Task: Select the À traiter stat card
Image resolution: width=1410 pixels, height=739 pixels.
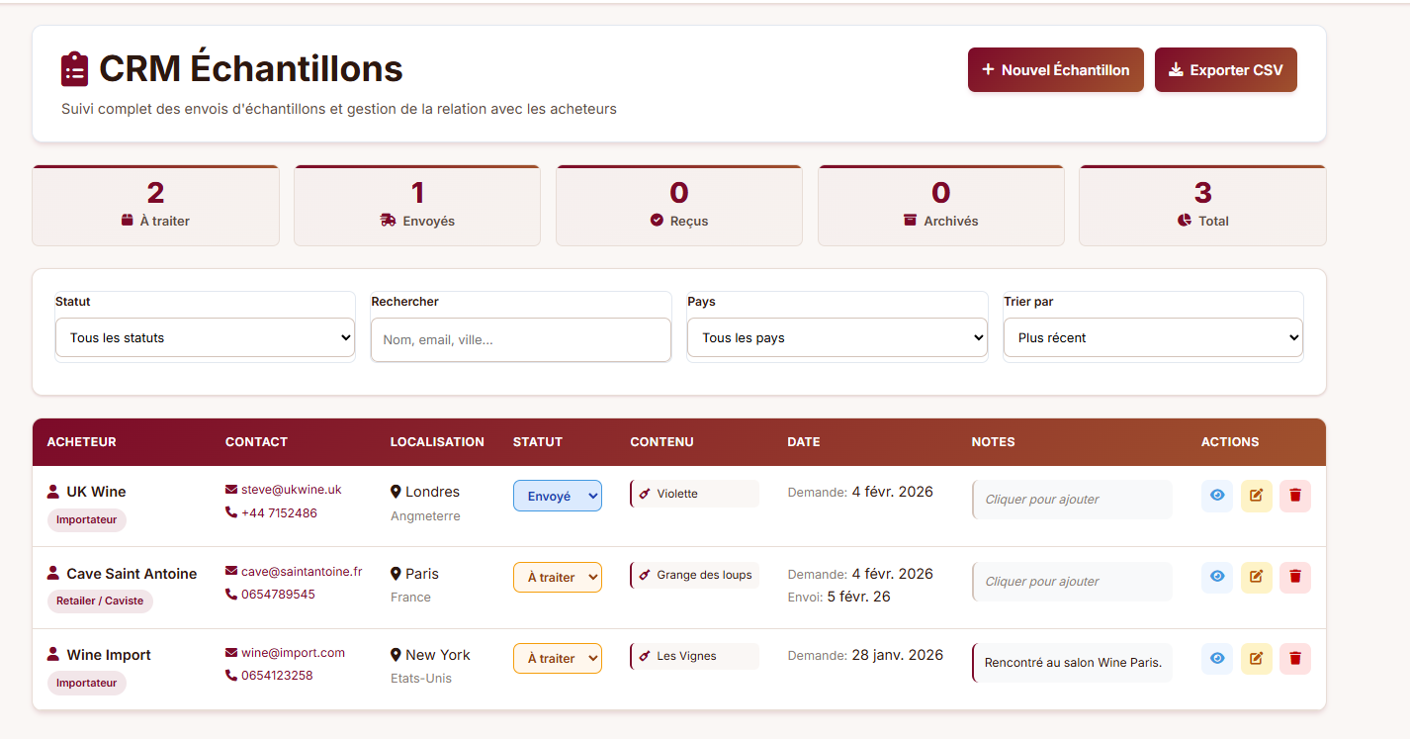Action: pyautogui.click(x=155, y=205)
